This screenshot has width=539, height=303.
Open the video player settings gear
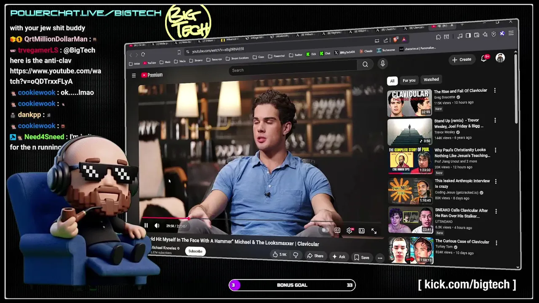pyautogui.click(x=349, y=231)
